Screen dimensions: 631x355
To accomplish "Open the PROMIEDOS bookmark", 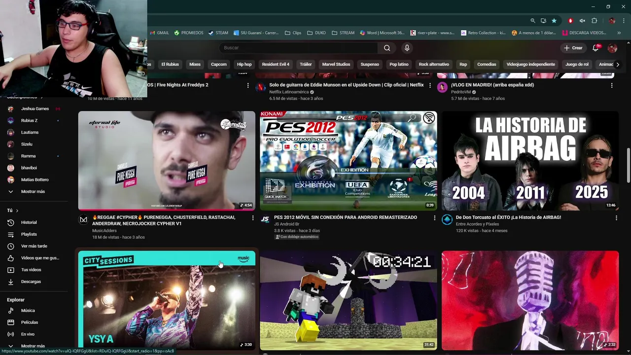I will pyautogui.click(x=188, y=33).
